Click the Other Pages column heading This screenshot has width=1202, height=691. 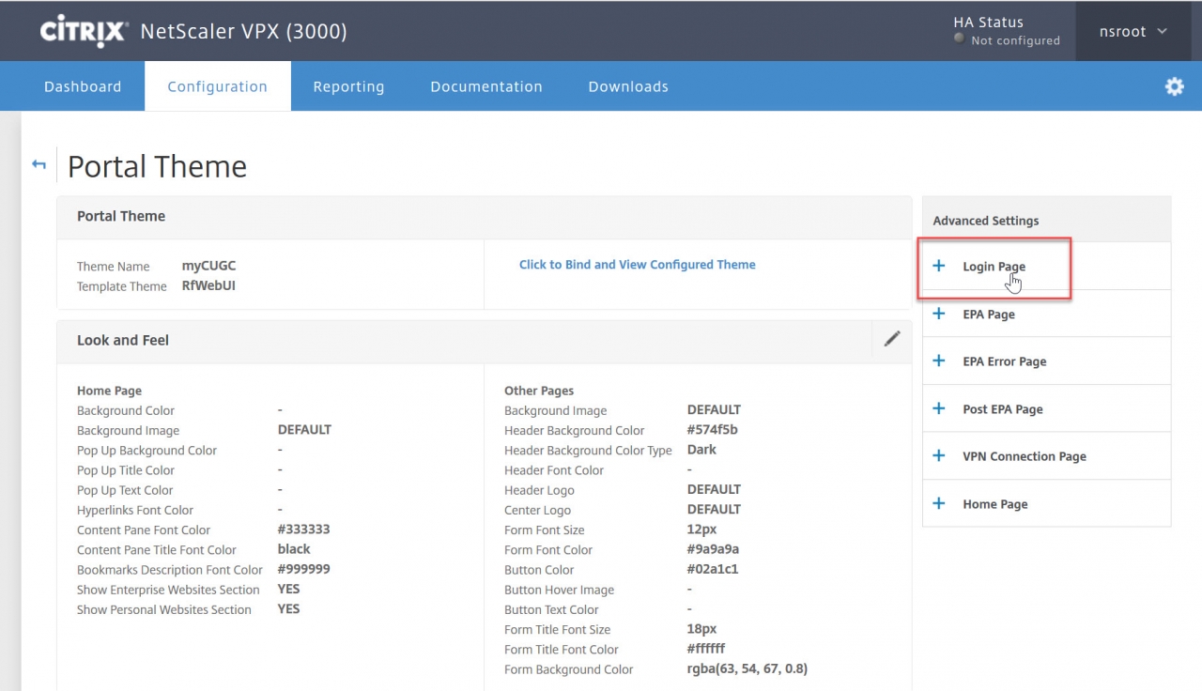(x=539, y=391)
